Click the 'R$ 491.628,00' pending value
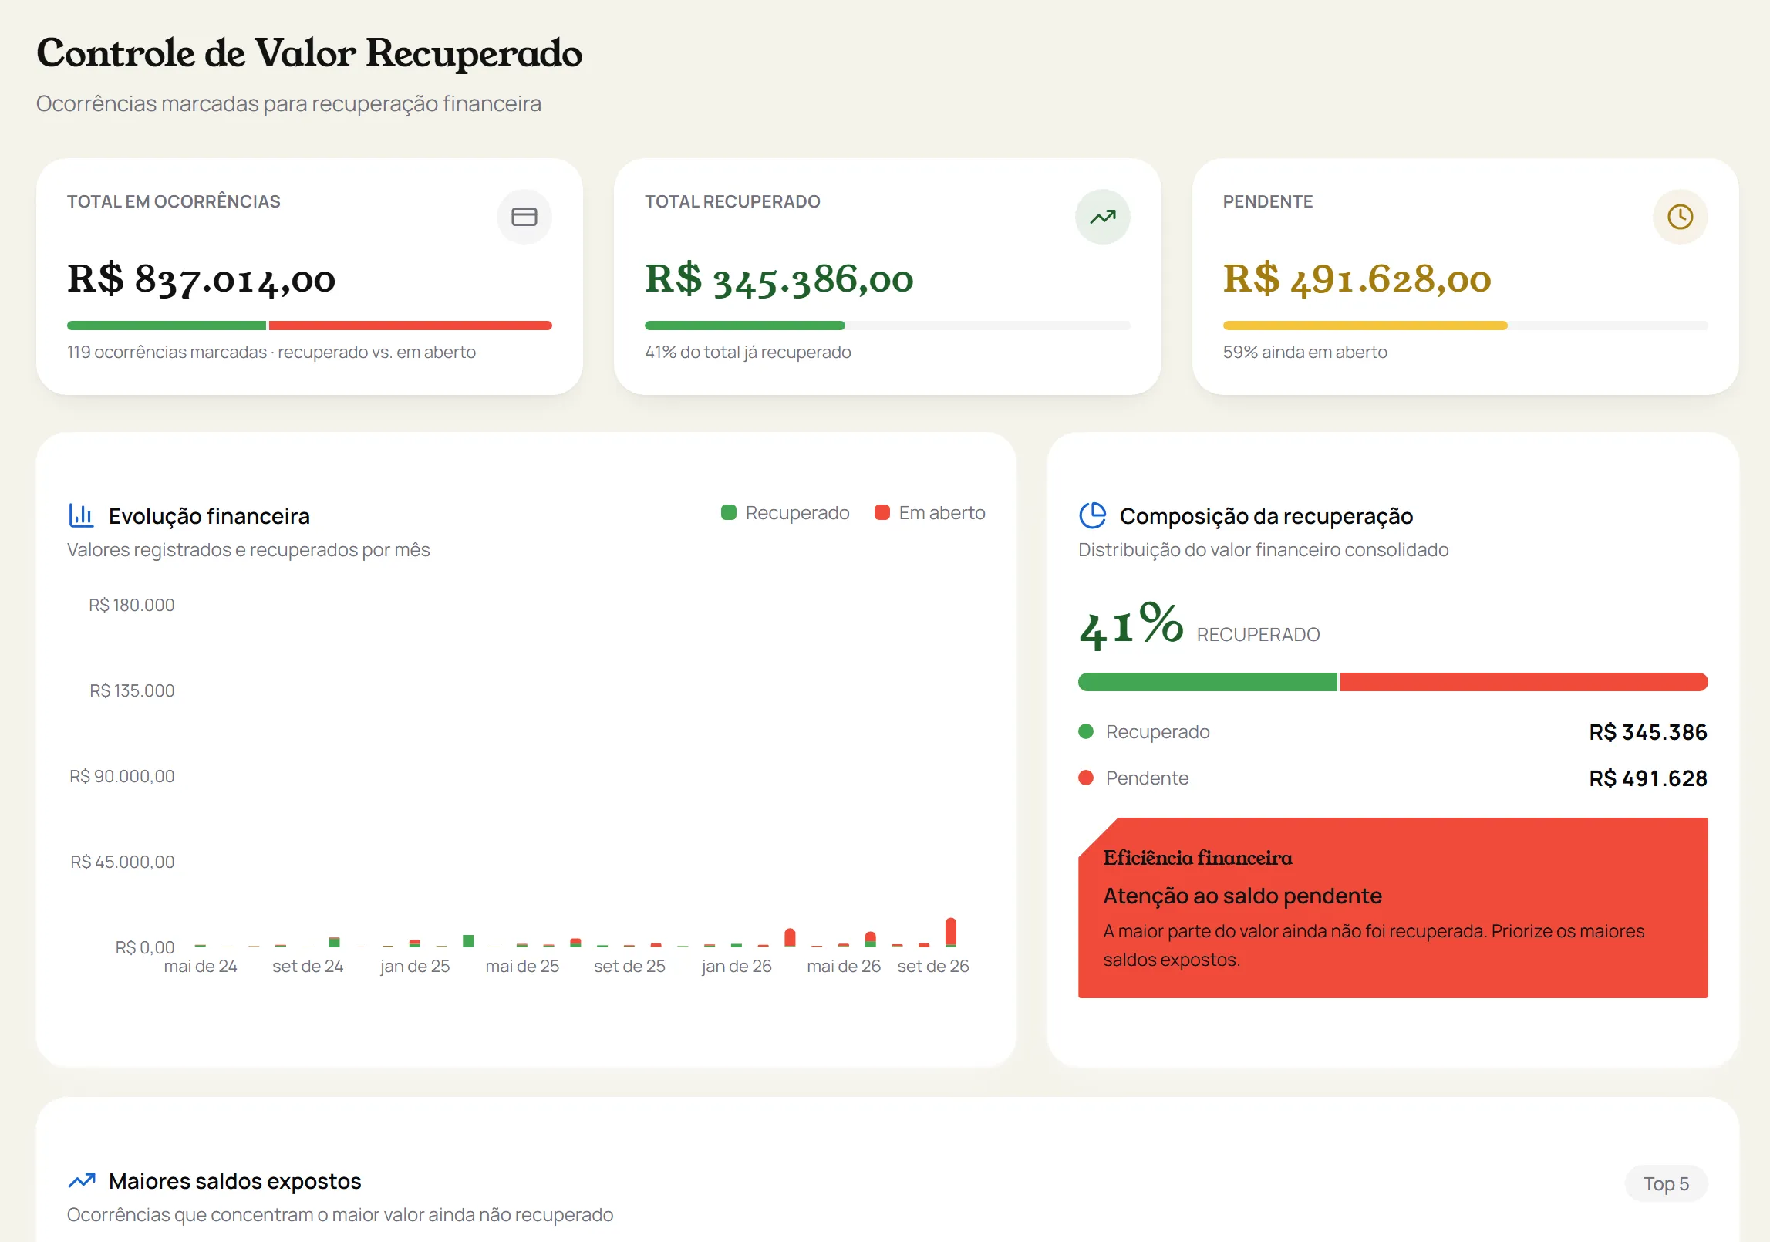1770x1242 pixels. pos(1357,279)
